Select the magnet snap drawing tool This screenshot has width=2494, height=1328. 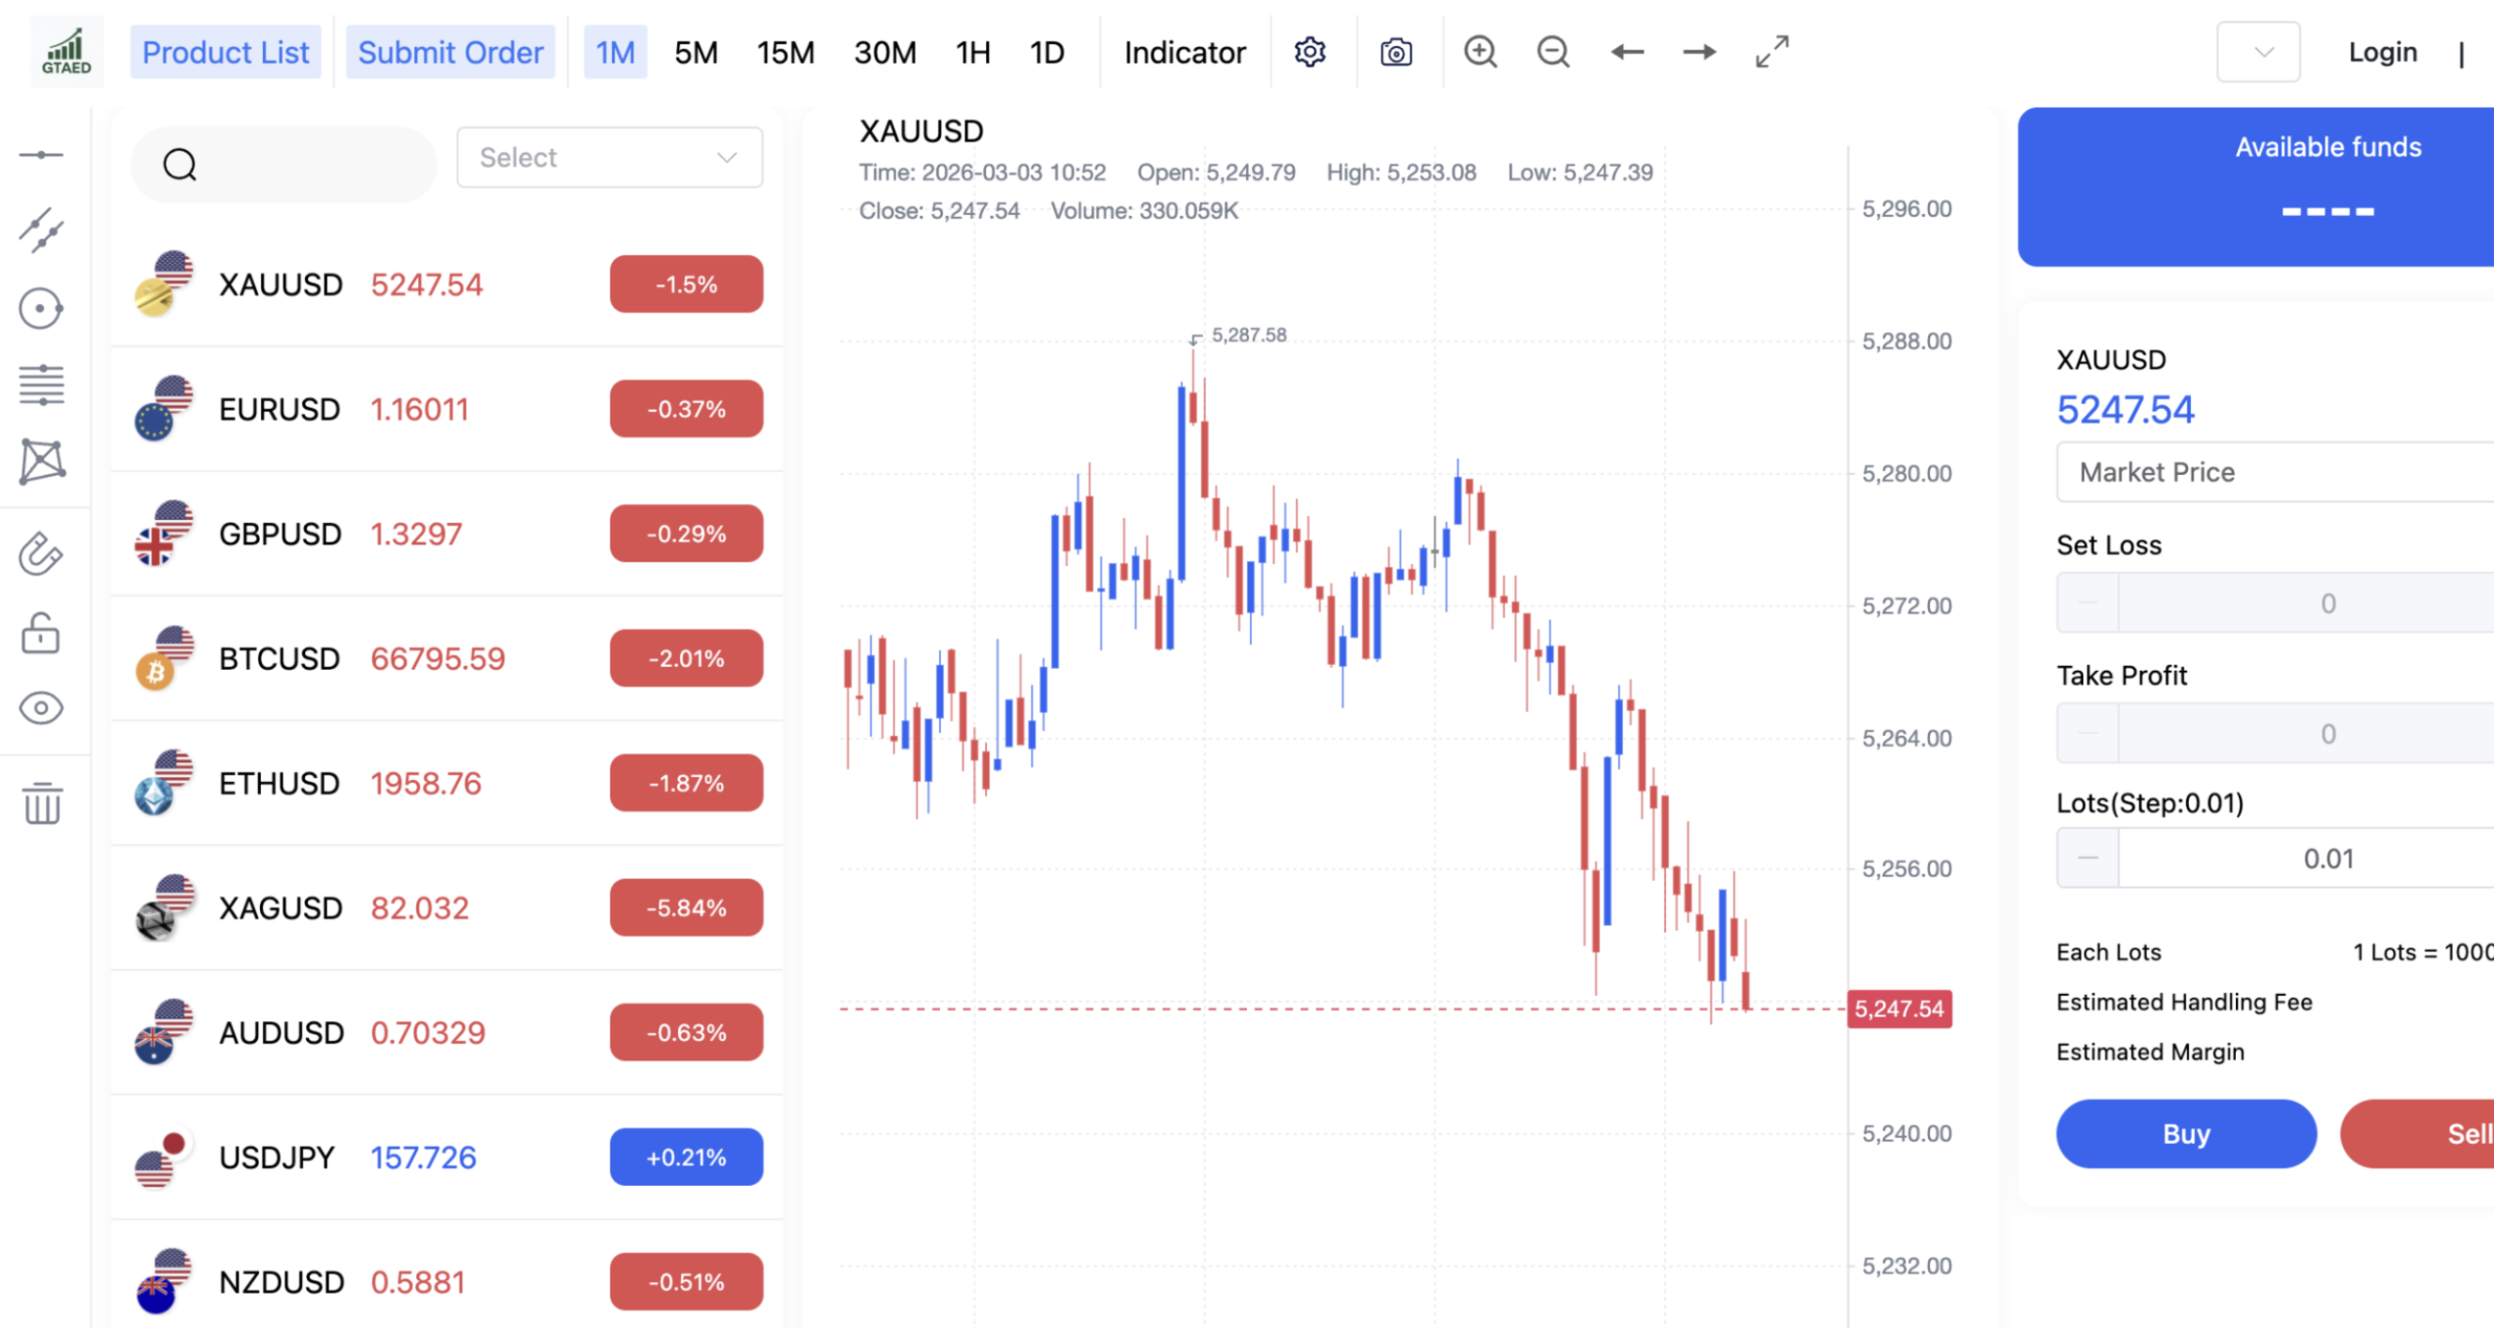[x=41, y=554]
